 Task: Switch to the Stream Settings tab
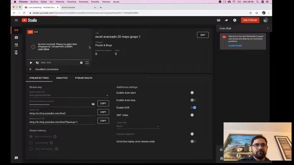[39, 78]
